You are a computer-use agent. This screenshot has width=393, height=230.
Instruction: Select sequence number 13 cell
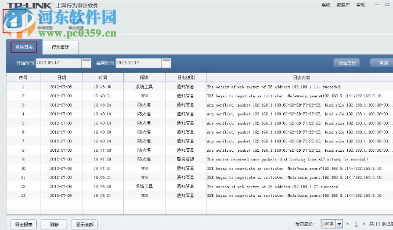[23, 195]
